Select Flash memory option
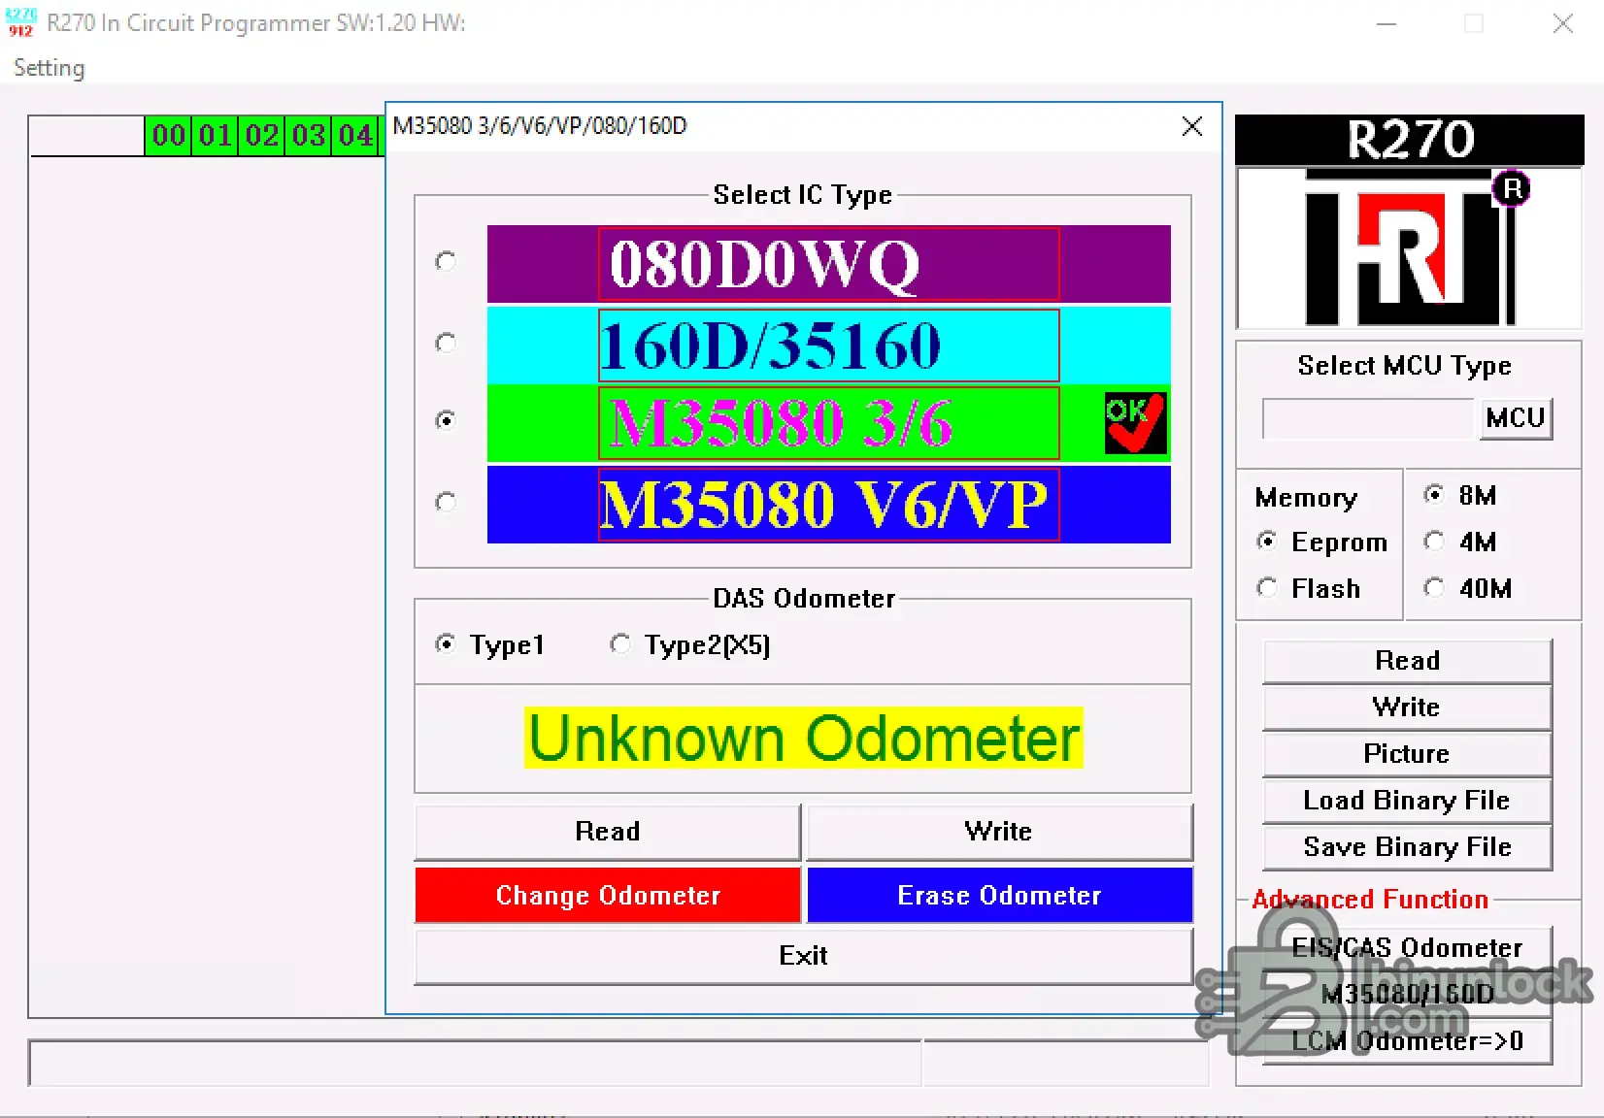 [1309, 588]
